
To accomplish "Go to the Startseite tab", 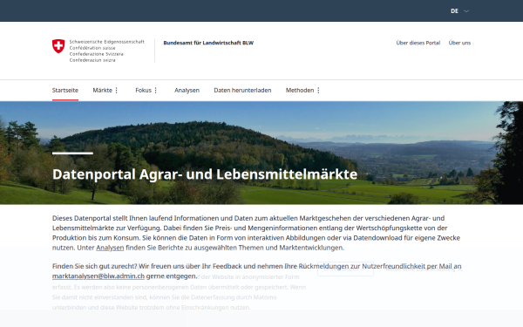I will (x=65, y=90).
